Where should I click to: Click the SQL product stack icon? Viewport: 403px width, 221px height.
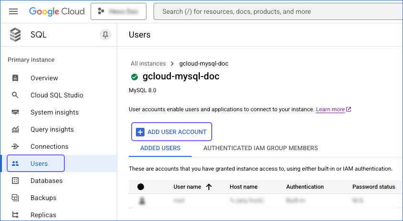[x=15, y=35]
